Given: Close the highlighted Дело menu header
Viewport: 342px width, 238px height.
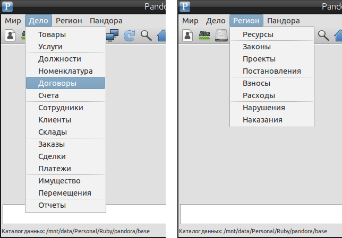Looking at the screenshot, I should coord(38,21).
